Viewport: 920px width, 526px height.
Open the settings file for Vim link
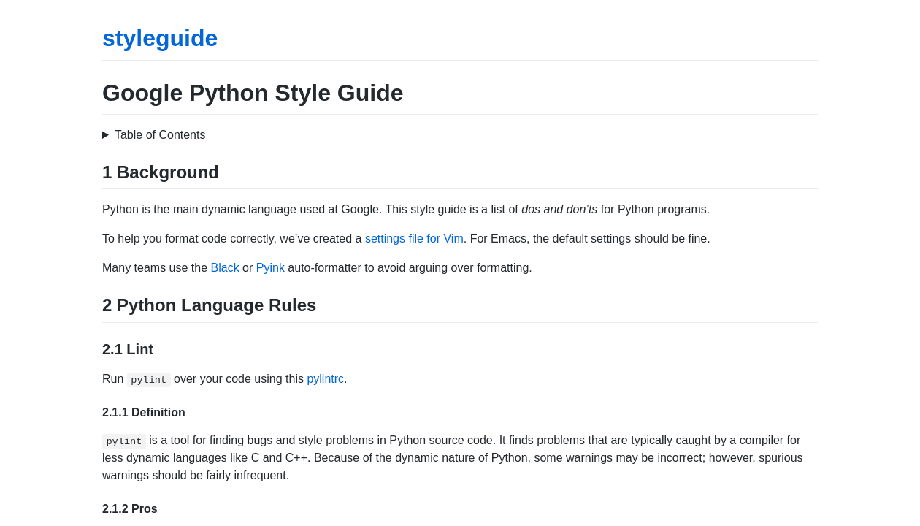click(x=414, y=239)
